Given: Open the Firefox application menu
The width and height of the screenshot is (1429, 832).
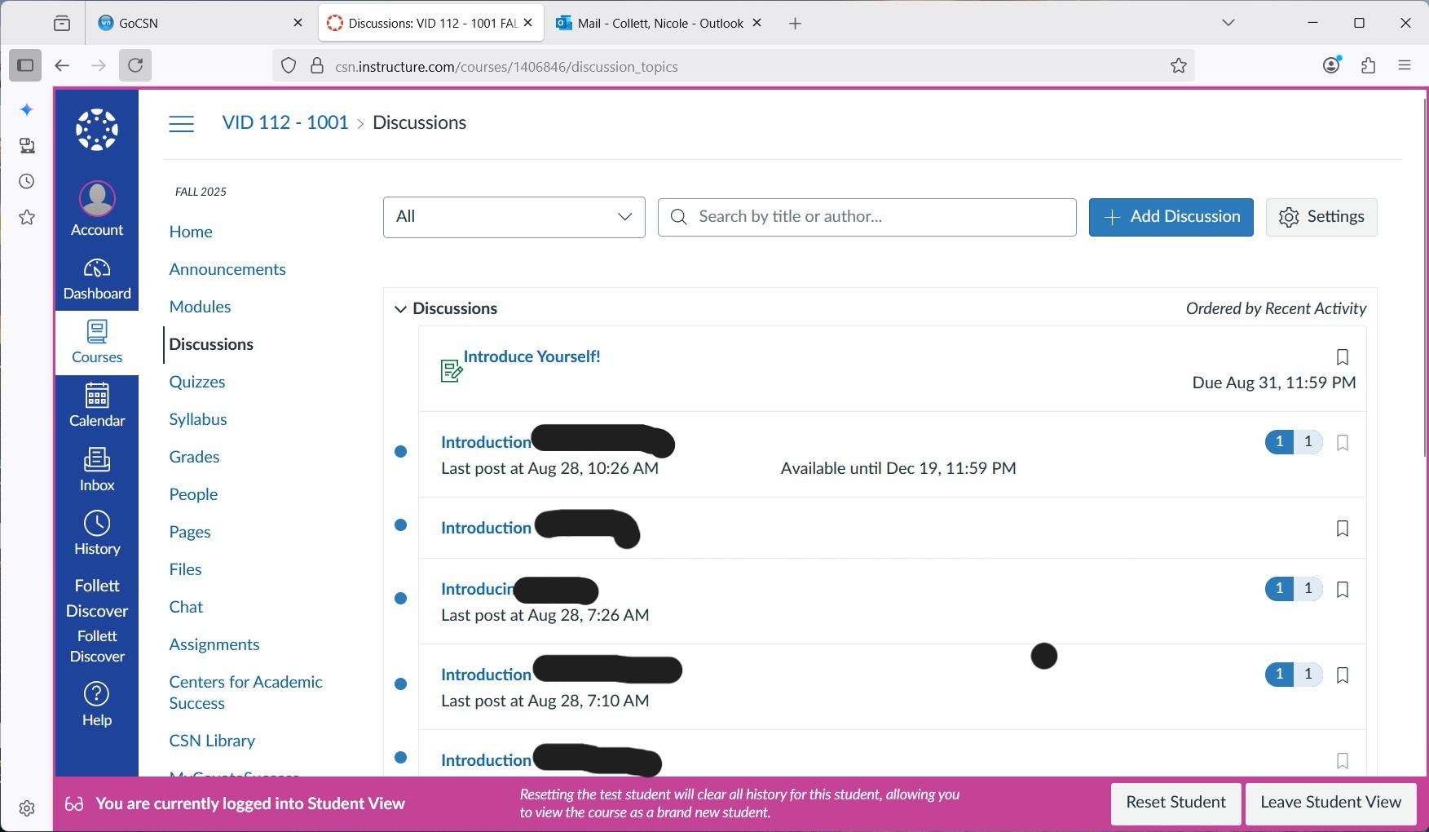Looking at the screenshot, I should 1405,65.
